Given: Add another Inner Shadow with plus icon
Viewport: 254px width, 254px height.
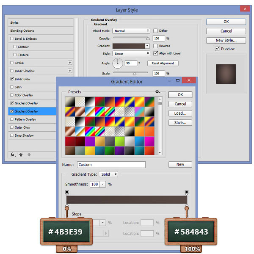Looking at the screenshot, I should pyautogui.click(x=70, y=71).
